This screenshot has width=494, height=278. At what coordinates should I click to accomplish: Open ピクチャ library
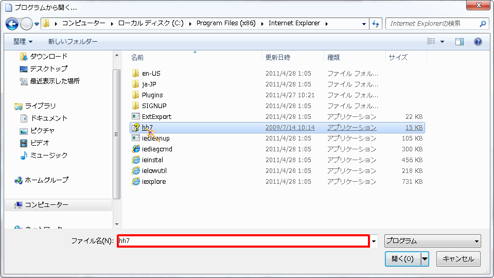point(37,130)
